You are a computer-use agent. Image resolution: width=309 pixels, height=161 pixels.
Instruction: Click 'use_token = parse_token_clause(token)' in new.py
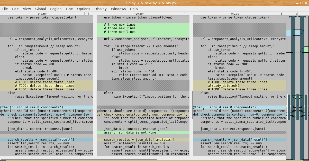point(138,17)
